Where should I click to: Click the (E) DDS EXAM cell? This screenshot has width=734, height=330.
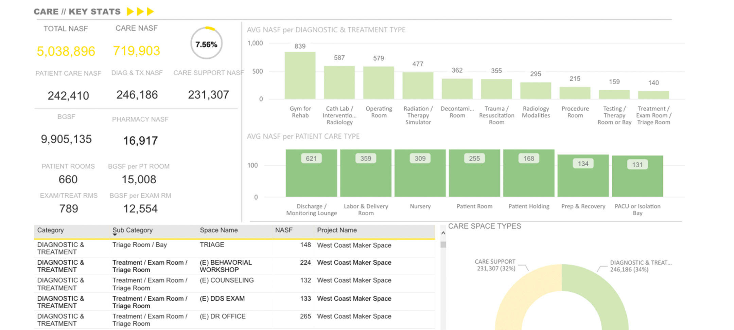(x=222, y=299)
